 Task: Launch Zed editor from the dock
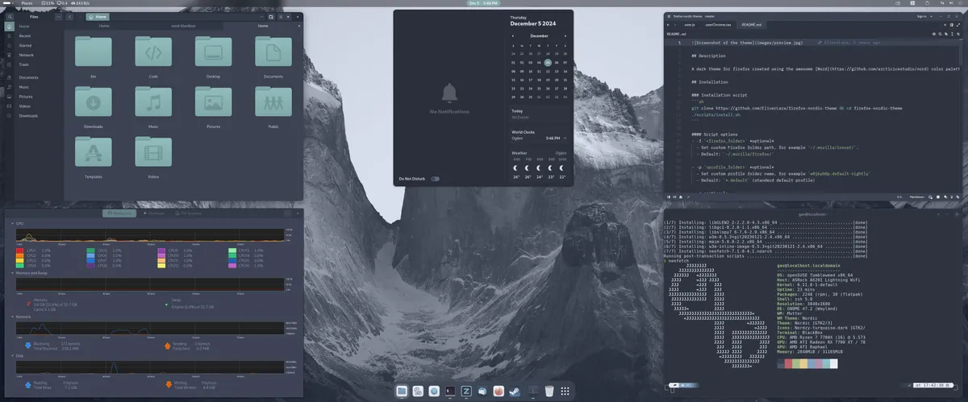pyautogui.click(x=467, y=391)
